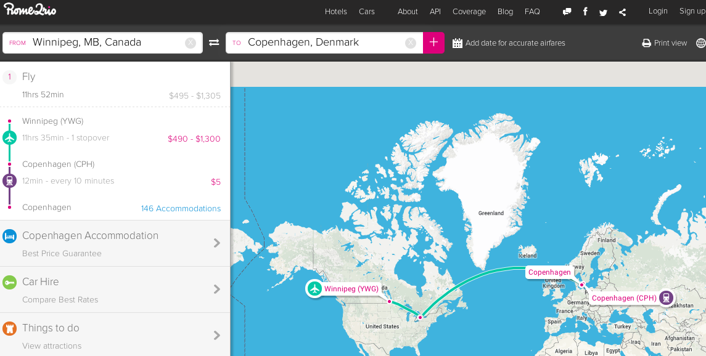Click airplane icon on map Winnipeg marker

[314, 289]
